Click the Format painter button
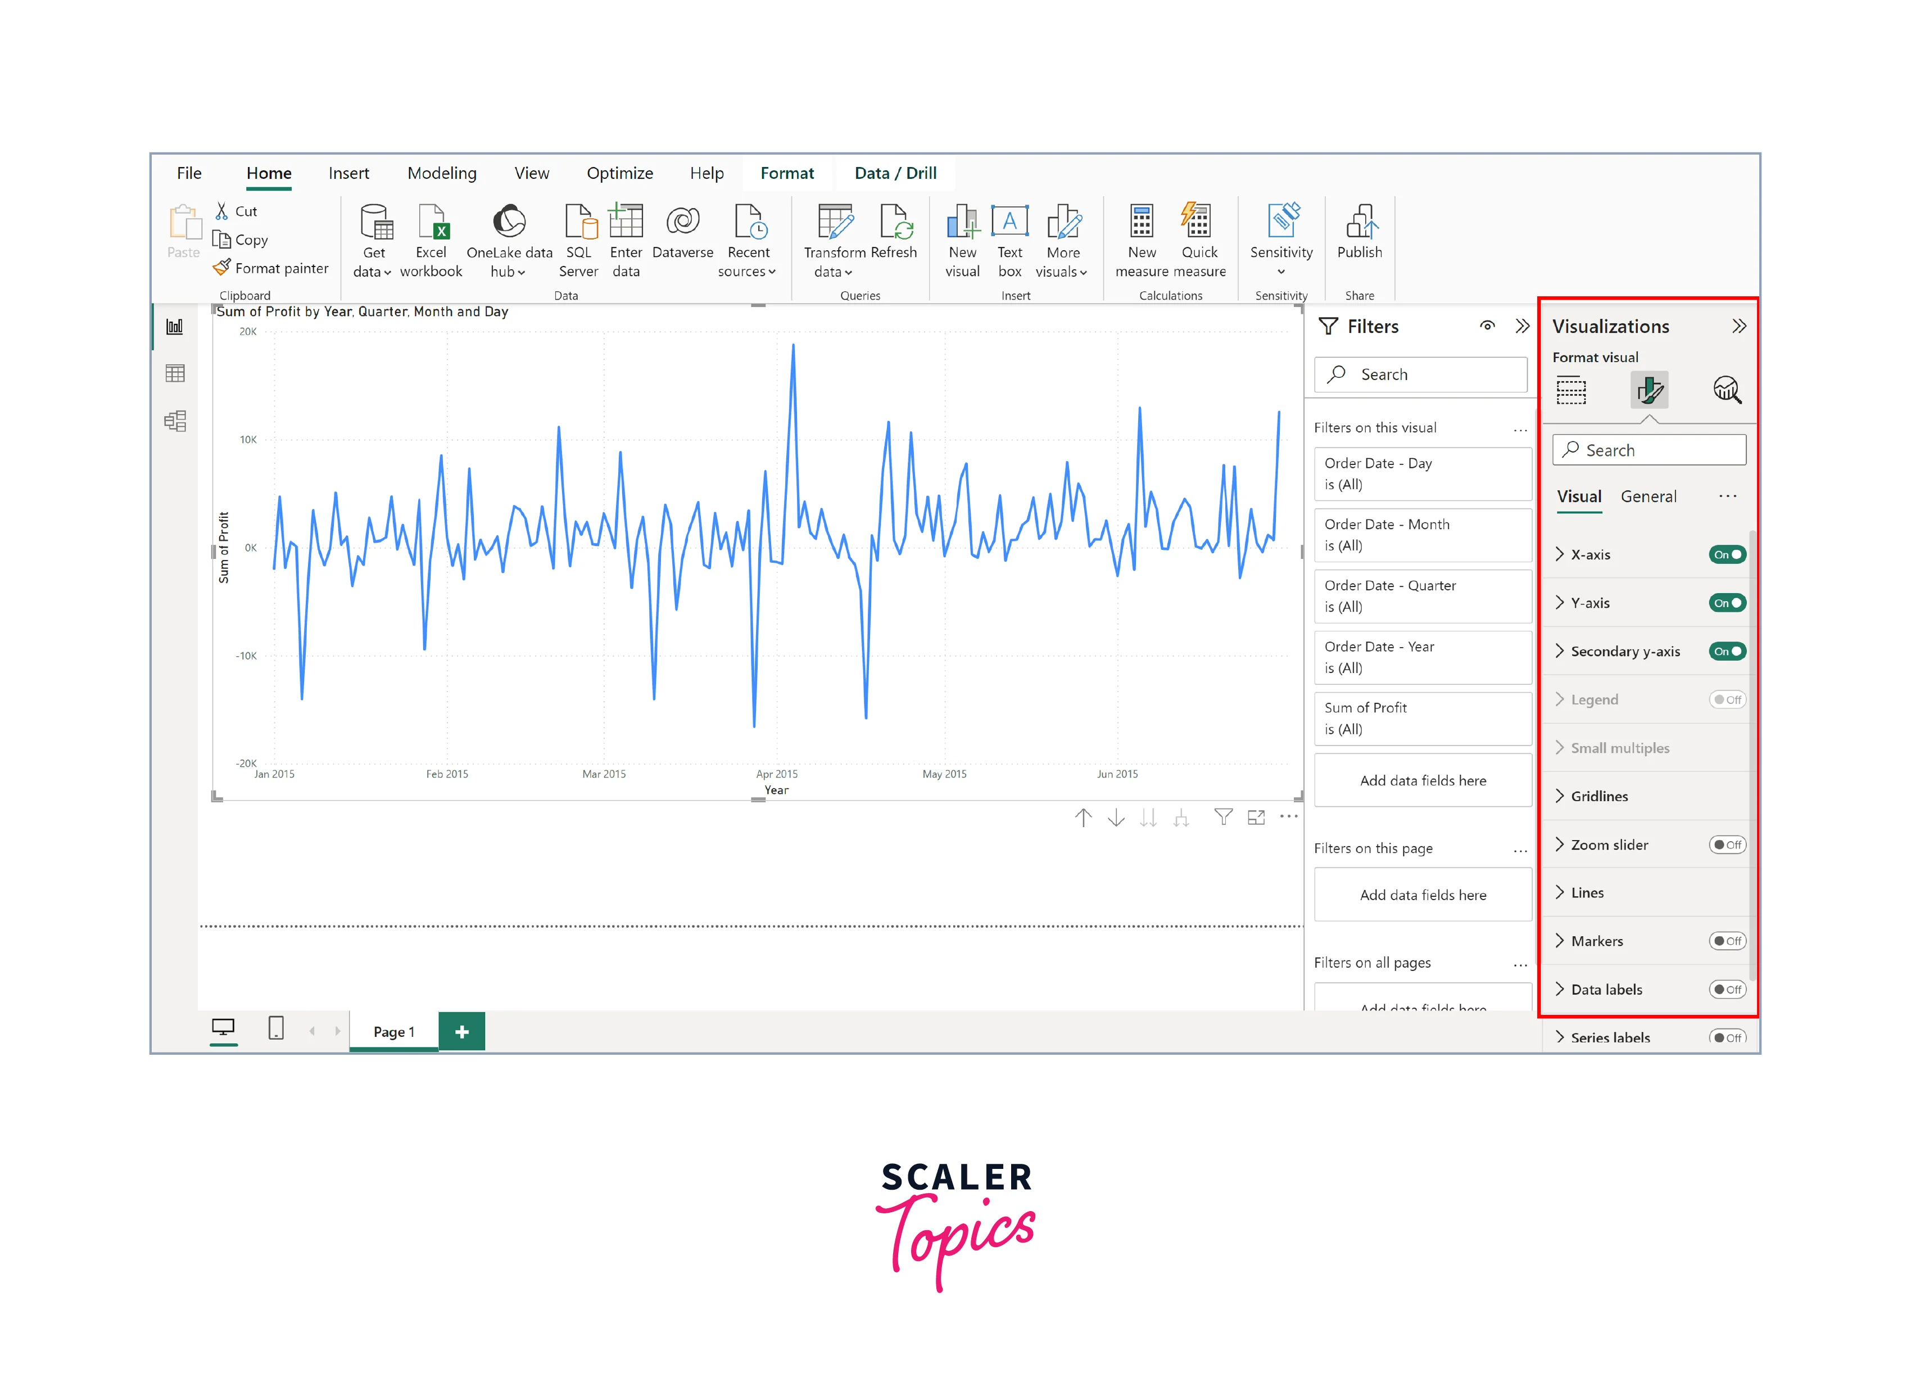1911x1400 pixels. point(271,268)
